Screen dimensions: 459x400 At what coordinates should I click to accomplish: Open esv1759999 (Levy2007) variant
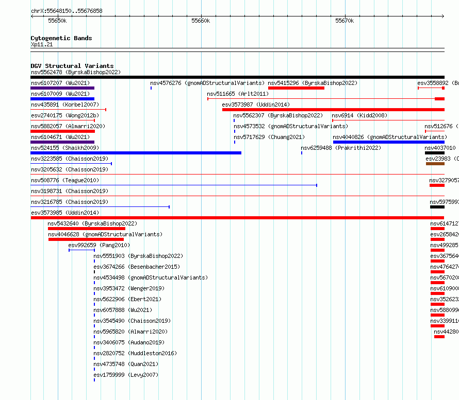click(x=126, y=375)
